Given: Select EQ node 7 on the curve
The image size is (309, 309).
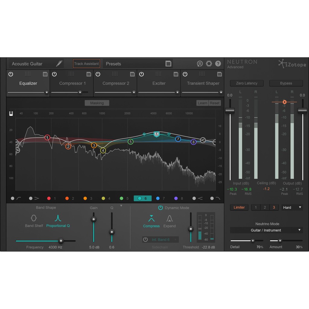Looking at the screenshot, I should click(x=178, y=139).
